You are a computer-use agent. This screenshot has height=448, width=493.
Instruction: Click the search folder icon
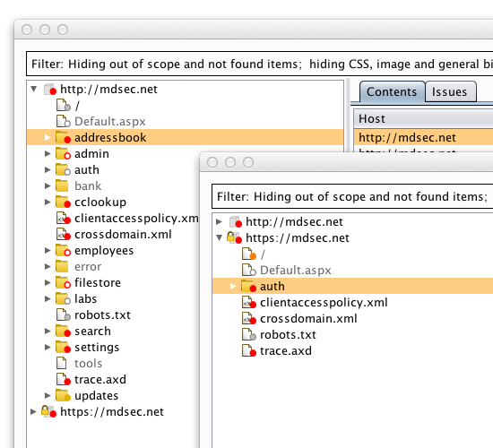pyautogui.click(x=63, y=331)
